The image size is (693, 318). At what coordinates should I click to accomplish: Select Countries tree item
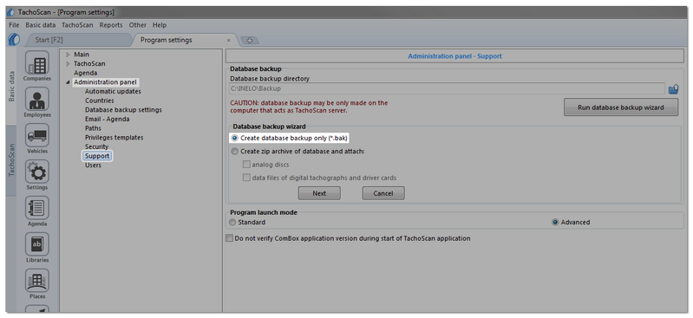tap(100, 101)
